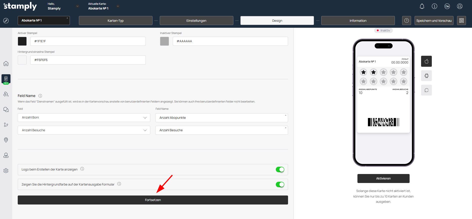Switch to the Information tab
This screenshot has height=219, width=472.
(358, 20)
